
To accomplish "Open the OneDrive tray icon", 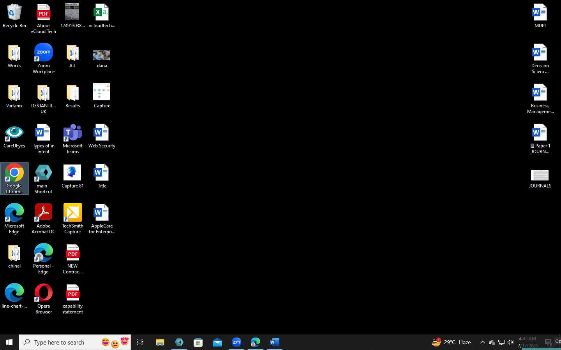I will [492, 342].
